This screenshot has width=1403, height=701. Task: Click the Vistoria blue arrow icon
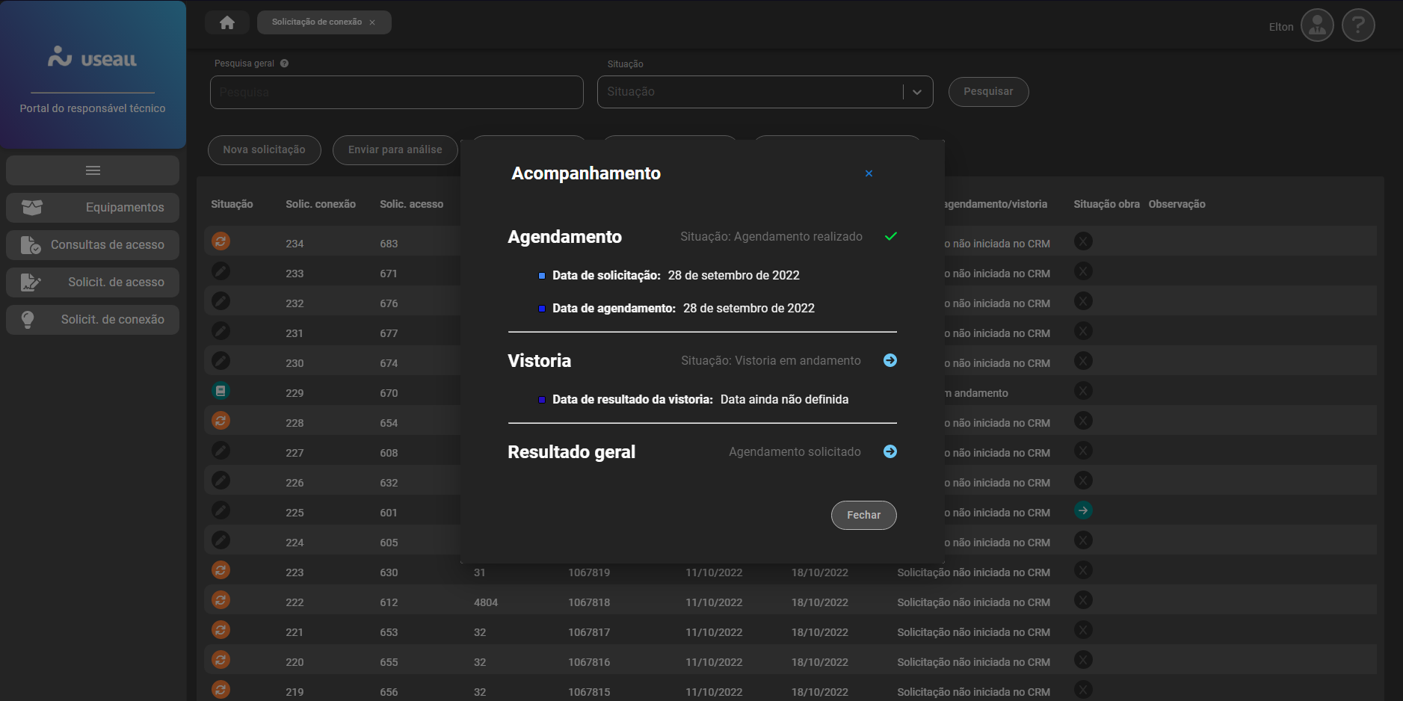click(889, 360)
